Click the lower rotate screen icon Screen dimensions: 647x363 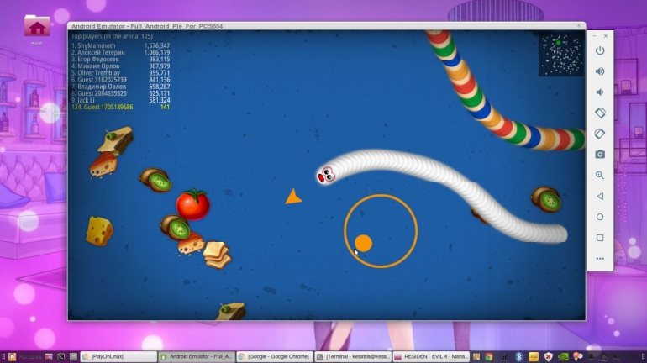pos(600,134)
